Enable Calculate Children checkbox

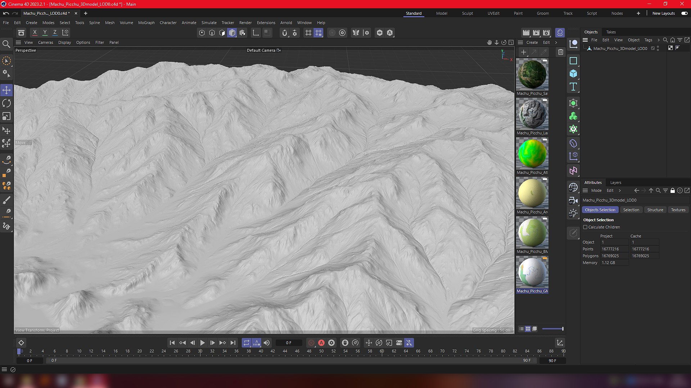[x=585, y=227]
